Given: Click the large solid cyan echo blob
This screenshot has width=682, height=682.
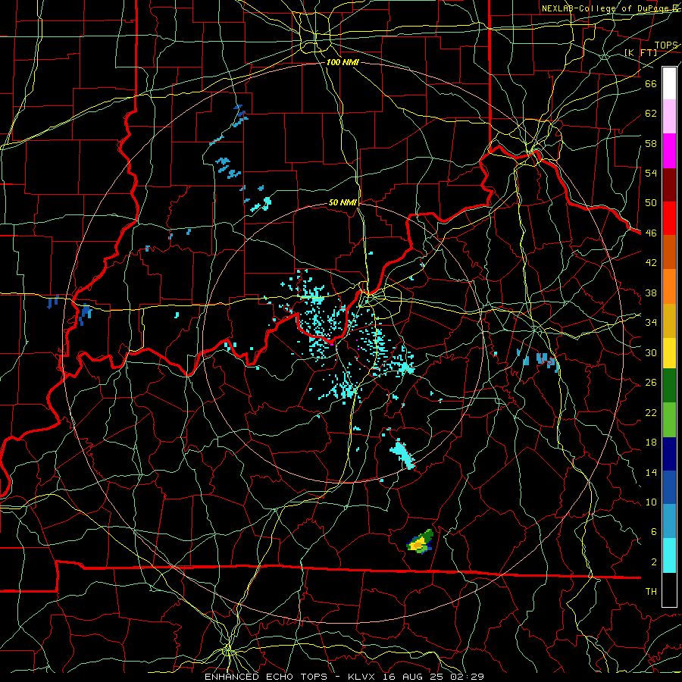Looking at the screenshot, I should coord(403,454).
